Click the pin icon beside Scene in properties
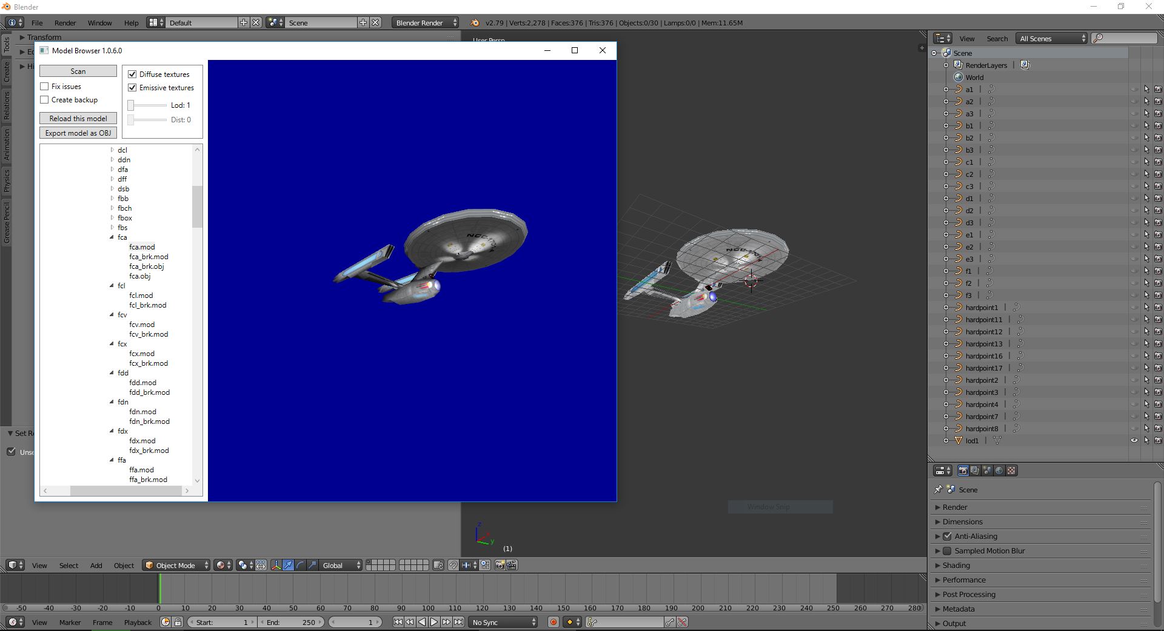The image size is (1164, 631). (x=938, y=489)
